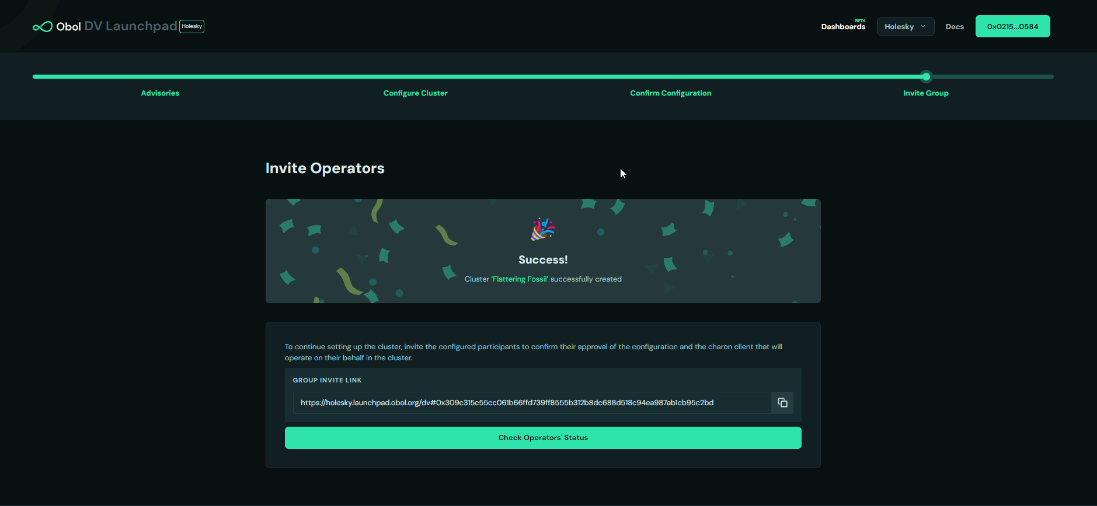Select the Invite Group step label
1097x506 pixels.
point(925,93)
